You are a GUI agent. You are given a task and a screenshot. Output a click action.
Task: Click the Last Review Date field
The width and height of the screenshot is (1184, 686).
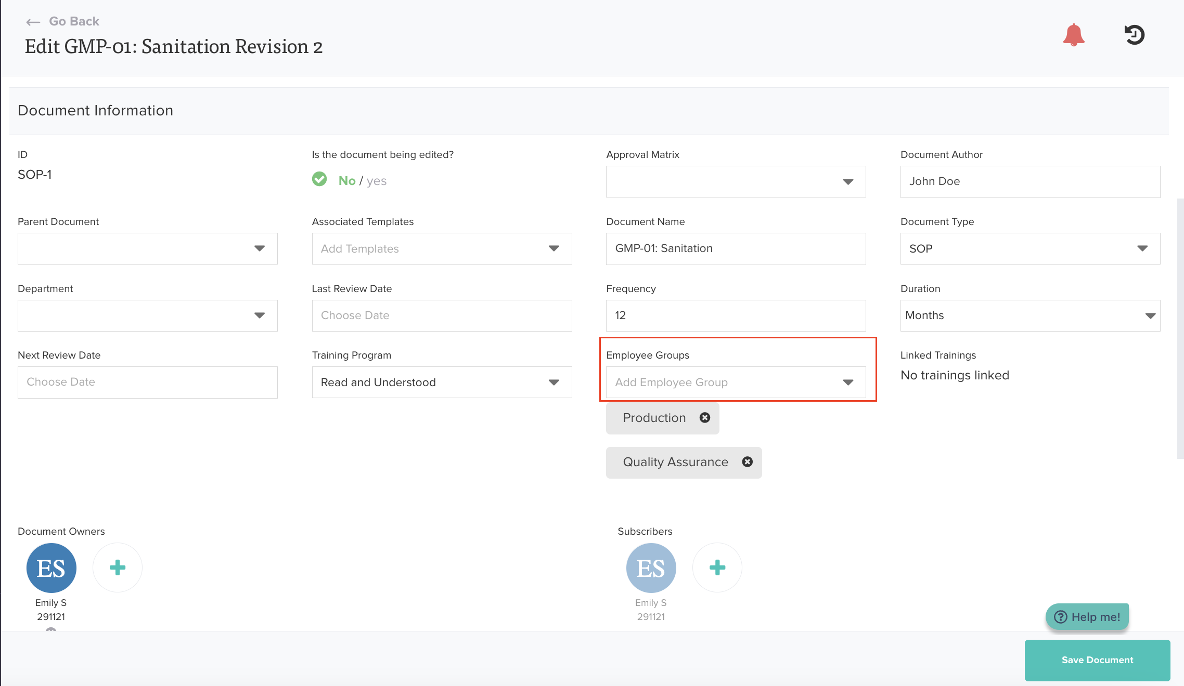tap(442, 315)
